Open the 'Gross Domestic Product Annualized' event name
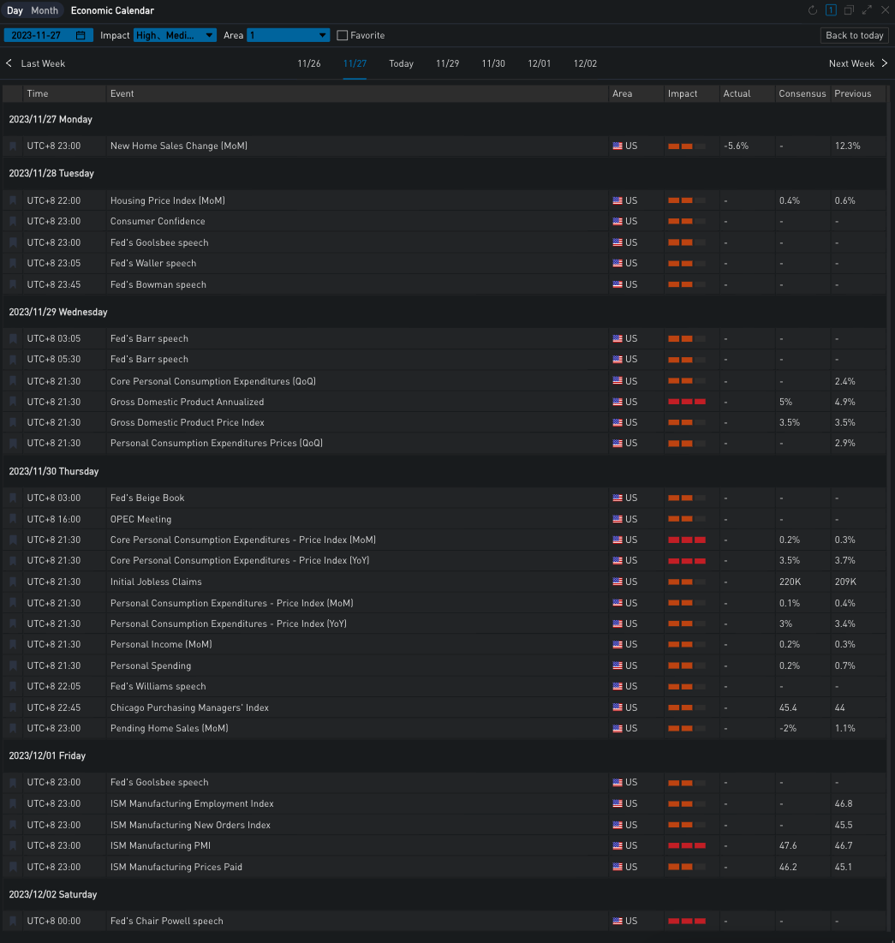Image resolution: width=895 pixels, height=943 pixels. click(x=187, y=402)
